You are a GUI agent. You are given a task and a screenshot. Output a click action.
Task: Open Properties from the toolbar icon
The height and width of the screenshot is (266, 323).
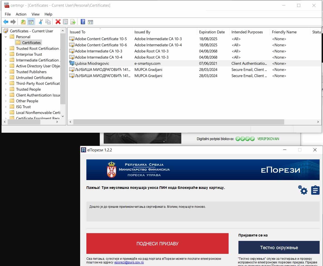coord(65,22)
